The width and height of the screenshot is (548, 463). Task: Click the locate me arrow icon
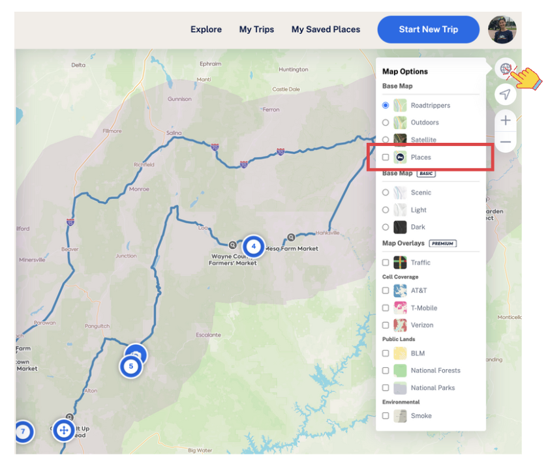(506, 94)
